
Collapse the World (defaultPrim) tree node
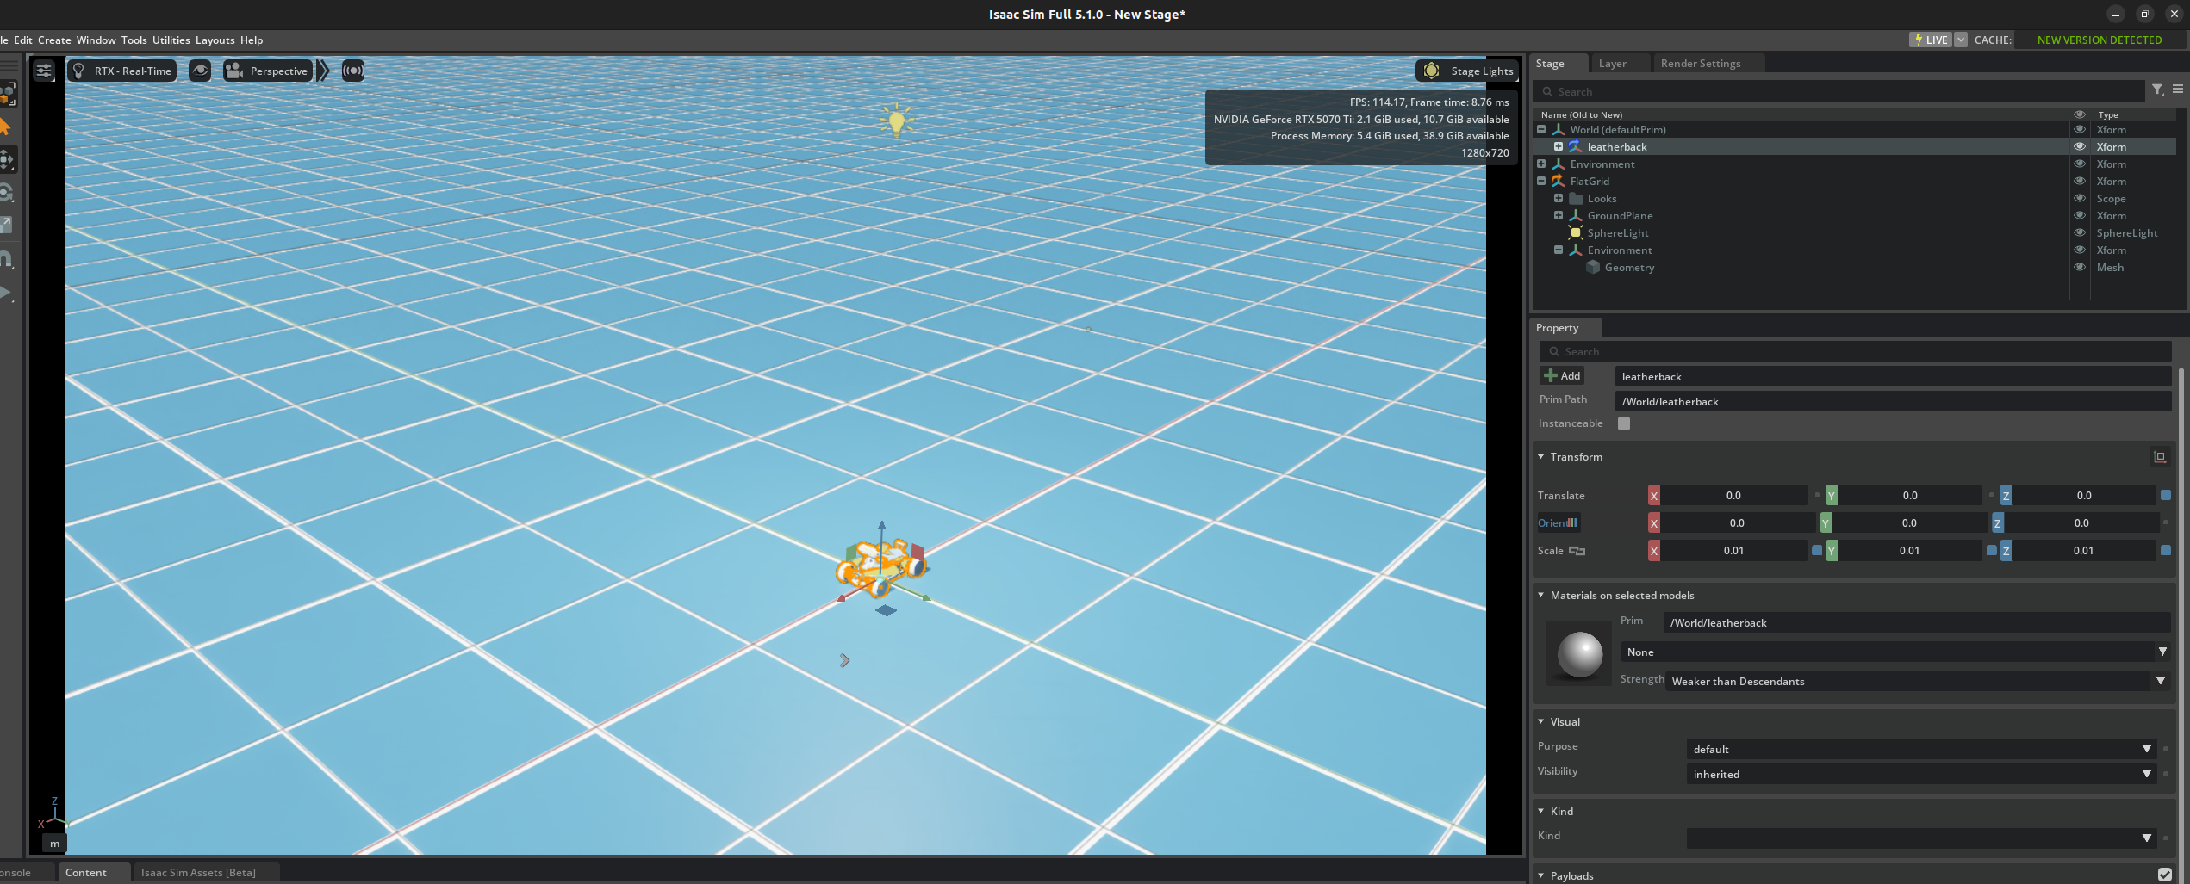(1541, 129)
